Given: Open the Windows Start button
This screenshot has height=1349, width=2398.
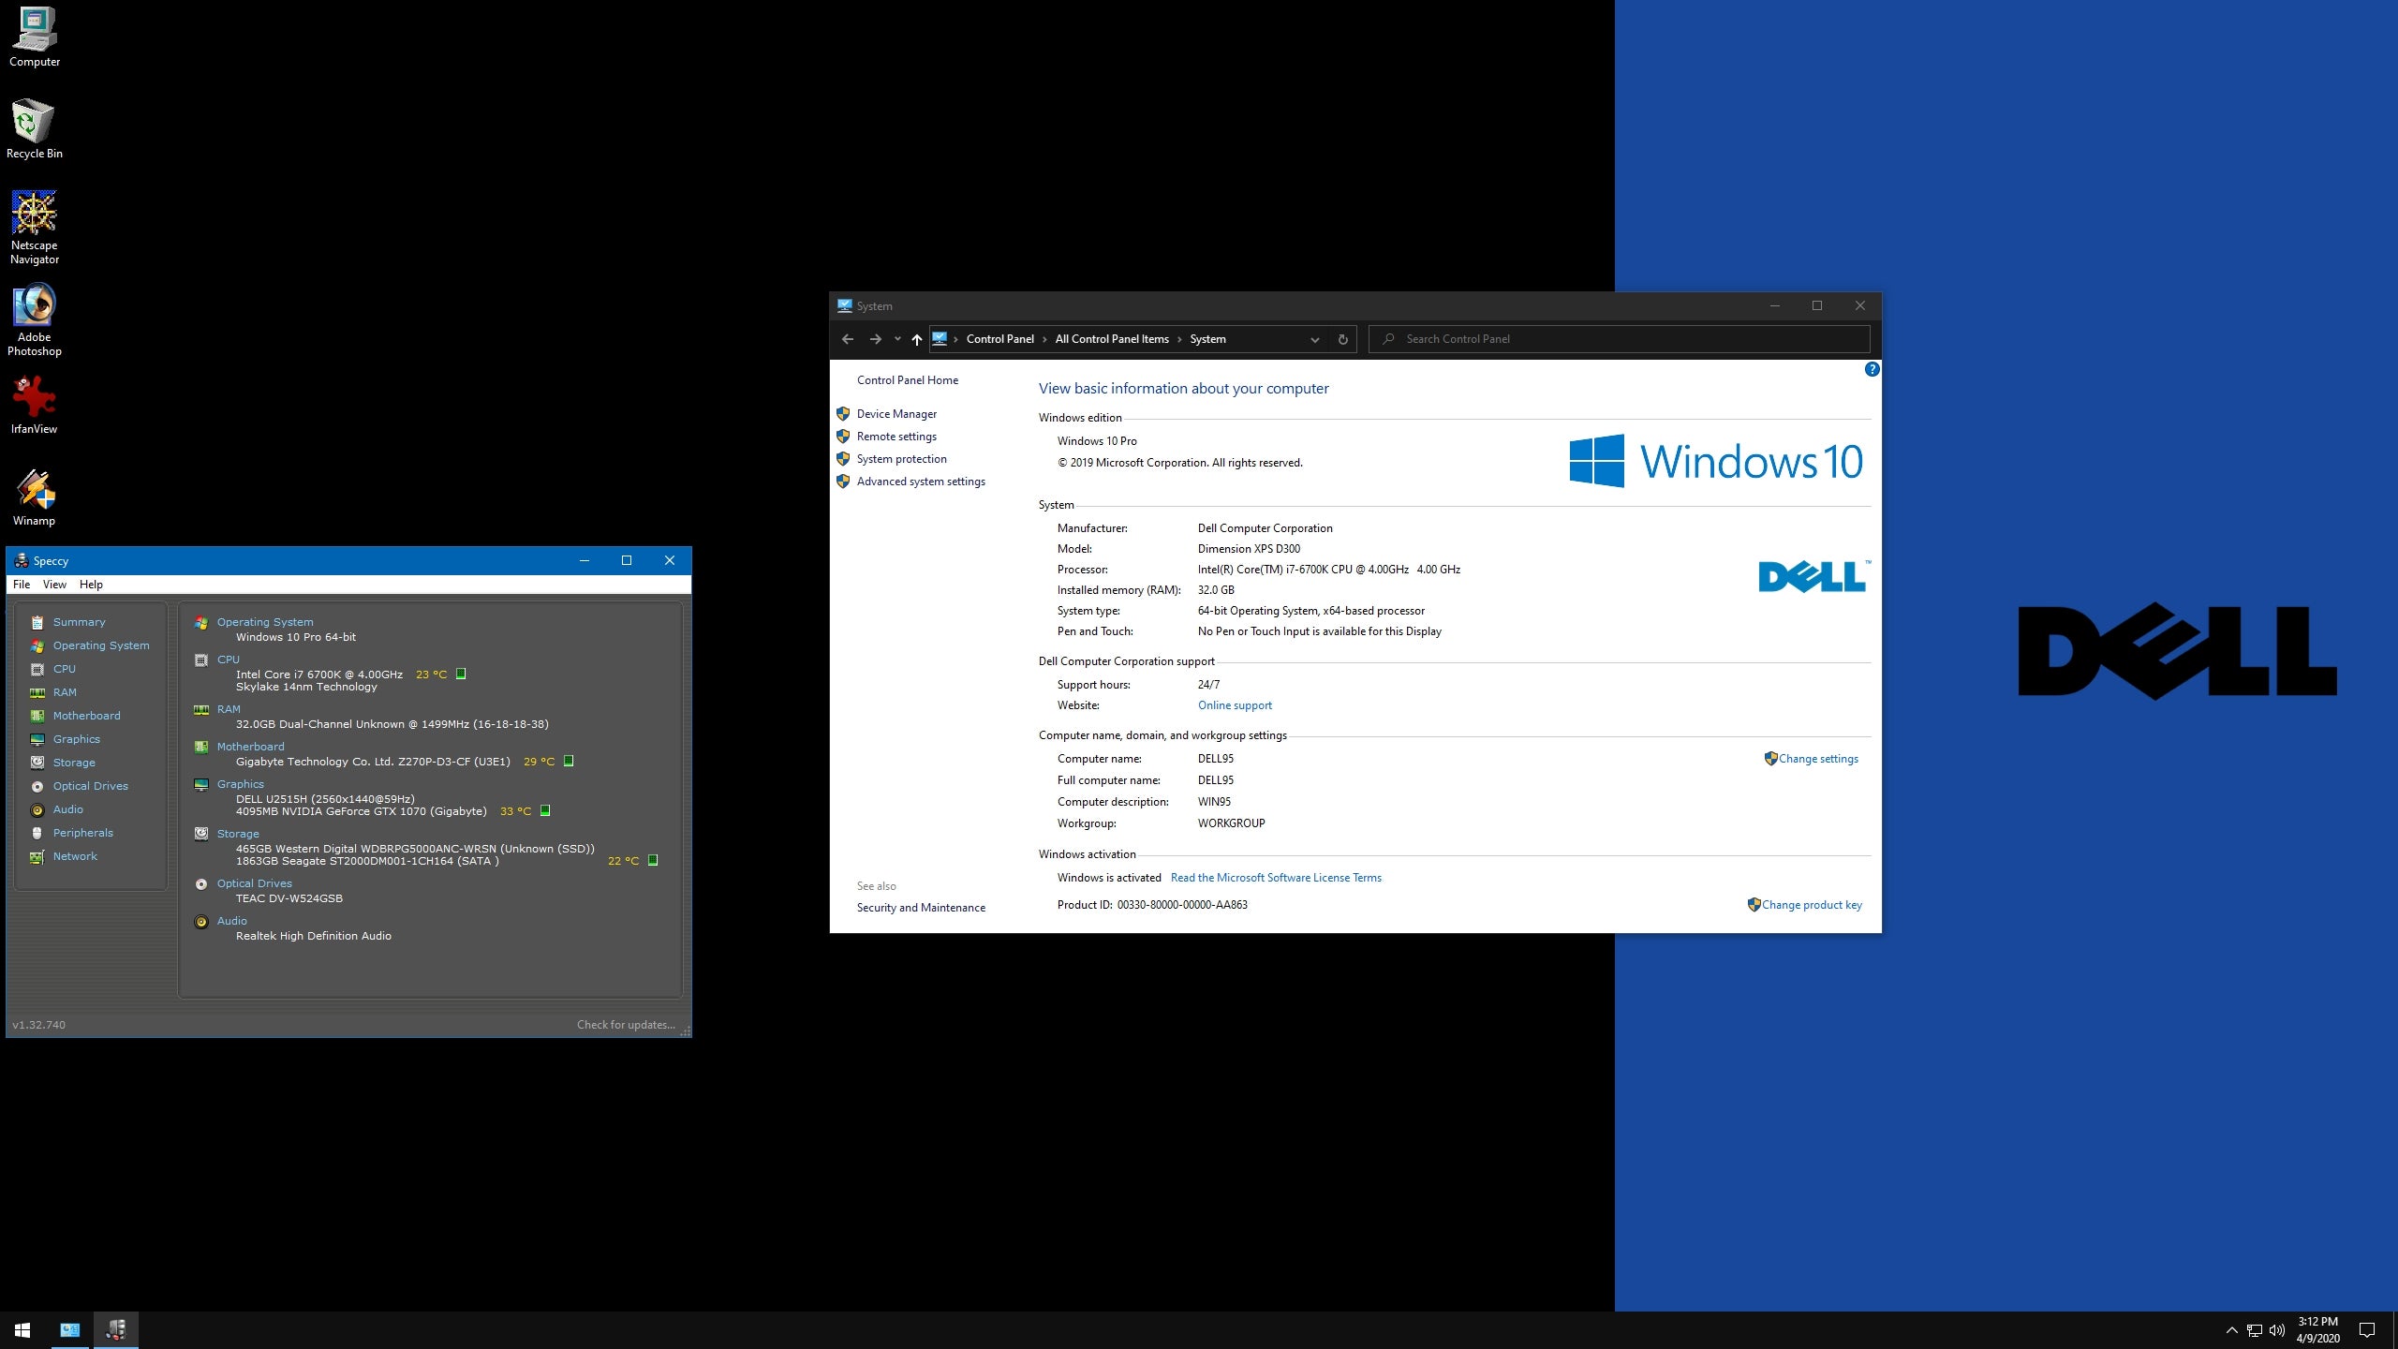Looking at the screenshot, I should (22, 1330).
